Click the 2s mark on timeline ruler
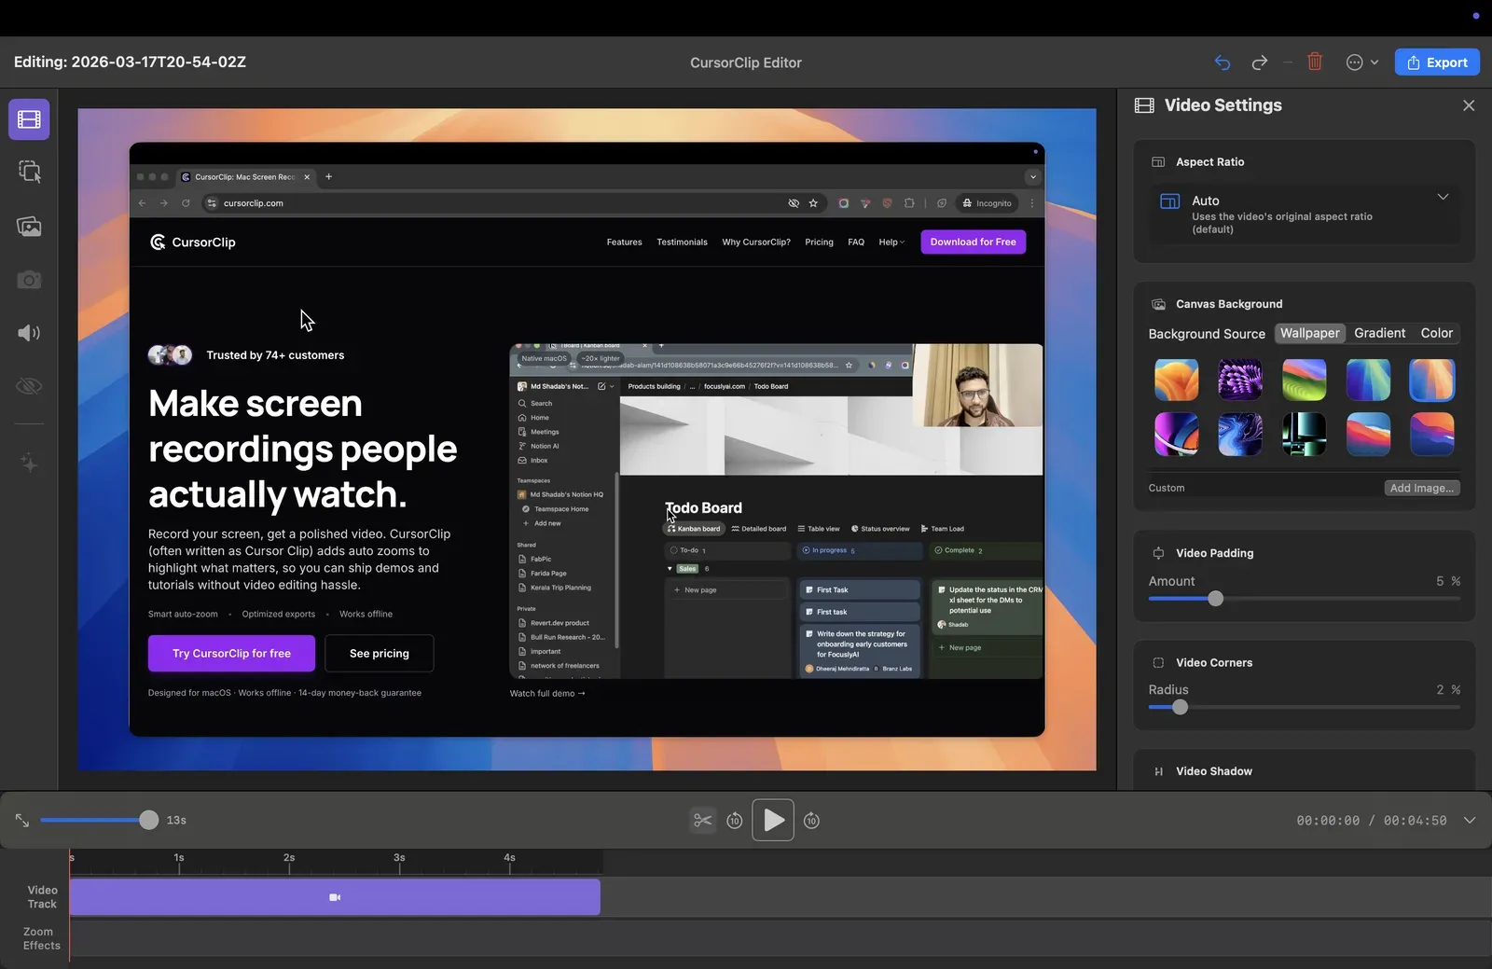Screen dimensions: 1492x969 [289, 858]
